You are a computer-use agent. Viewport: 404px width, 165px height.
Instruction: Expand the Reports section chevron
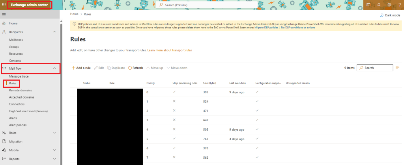(x=54, y=159)
